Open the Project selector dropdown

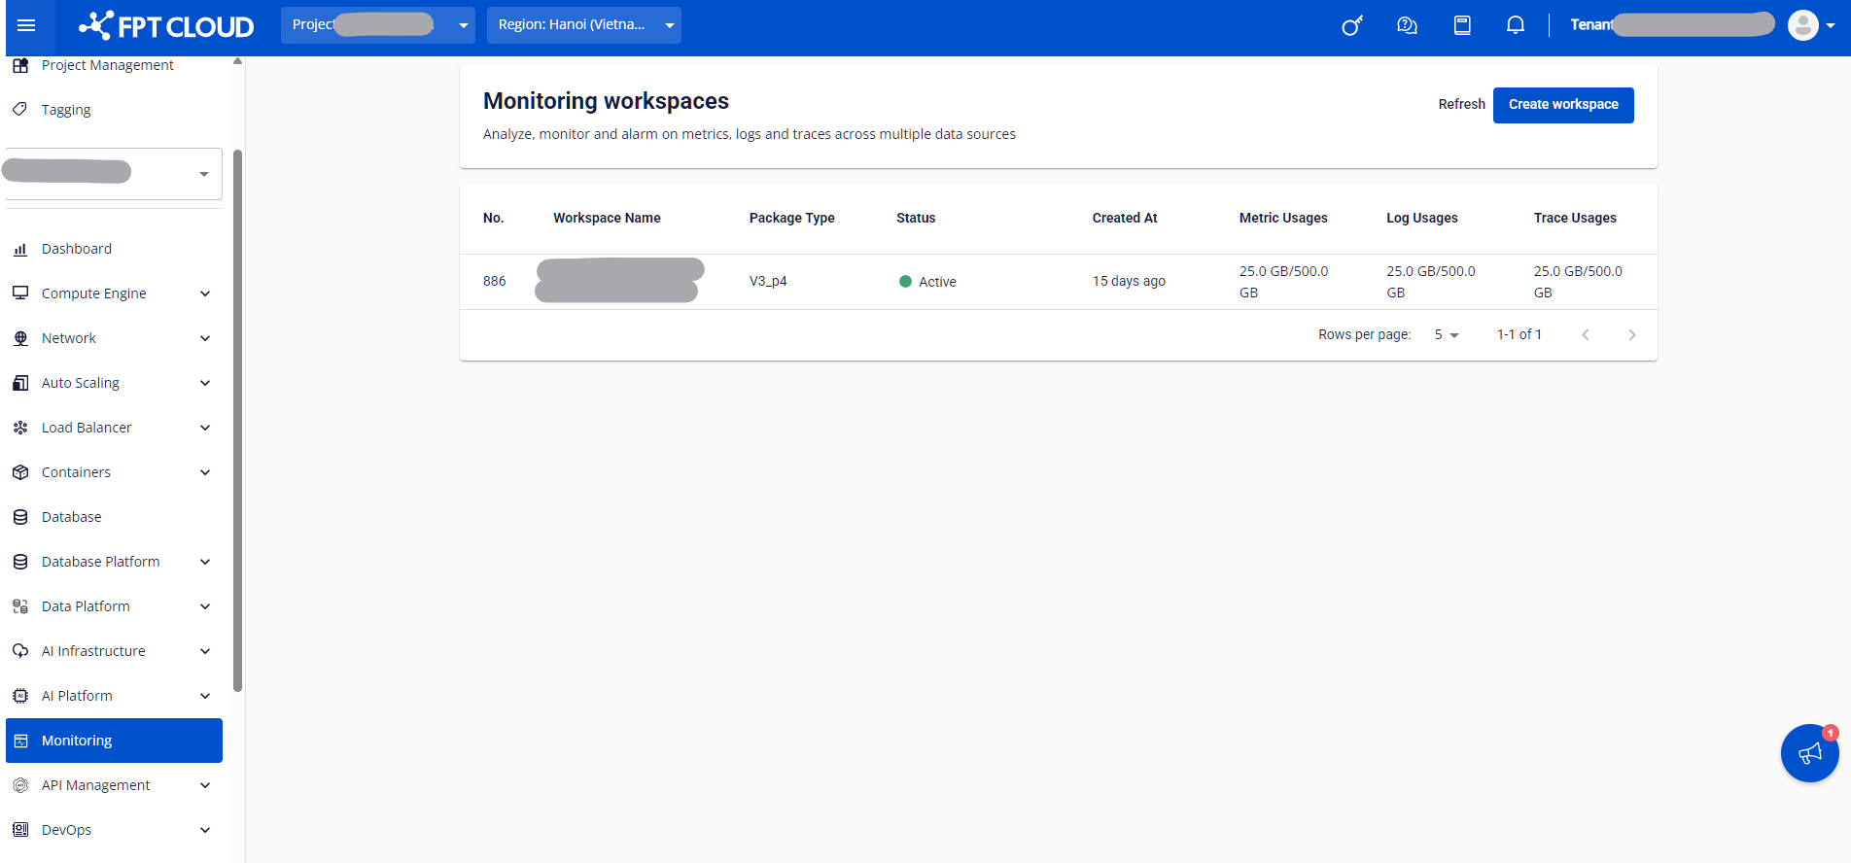click(x=377, y=25)
